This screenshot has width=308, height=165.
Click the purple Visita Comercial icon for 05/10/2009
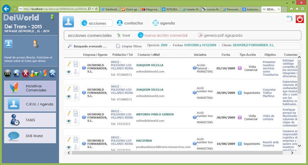tap(239, 68)
